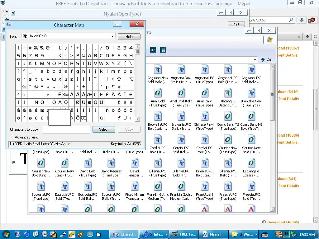This screenshot has height=239, width=319.
Task: Select the © character in the grid
Action: click(x=36, y=87)
